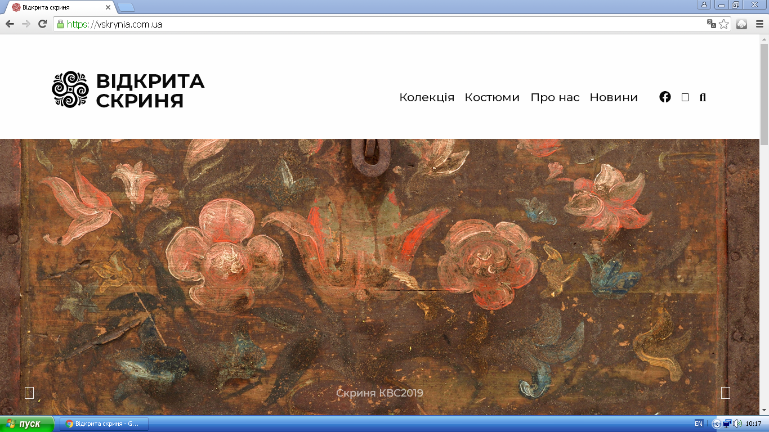769x432 pixels.
Task: Open the Про нас menu item
Action: (555, 97)
